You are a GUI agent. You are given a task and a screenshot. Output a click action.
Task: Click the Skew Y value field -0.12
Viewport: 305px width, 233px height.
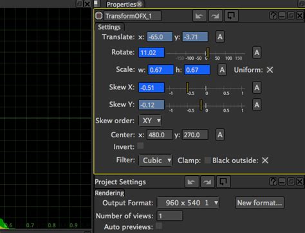(x=151, y=105)
